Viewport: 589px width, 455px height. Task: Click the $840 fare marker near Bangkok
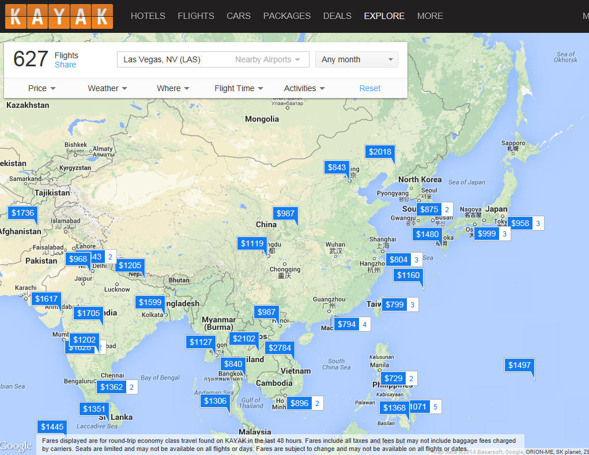pos(233,364)
